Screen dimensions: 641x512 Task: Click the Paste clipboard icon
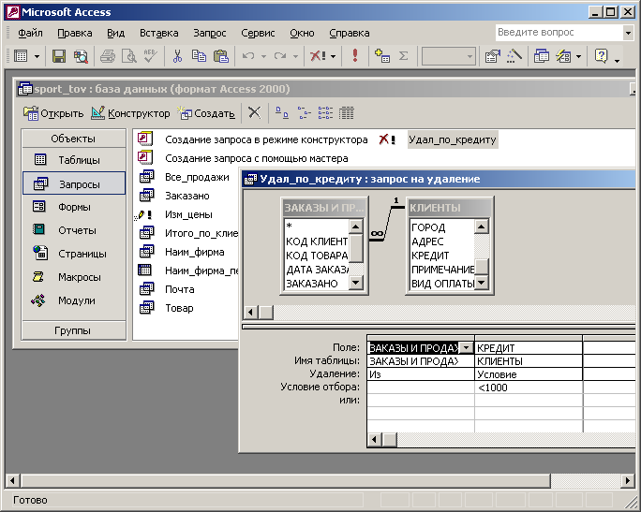[221, 56]
